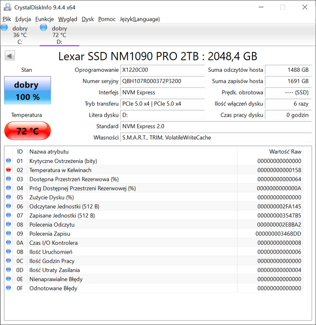
Task: Click the Nazwa atrybutu column header
Action: (132, 152)
